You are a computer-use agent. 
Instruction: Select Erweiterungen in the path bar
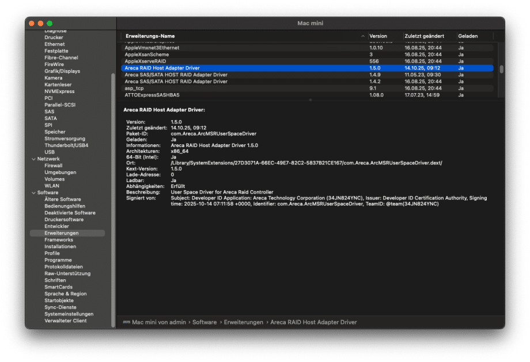[243, 322]
